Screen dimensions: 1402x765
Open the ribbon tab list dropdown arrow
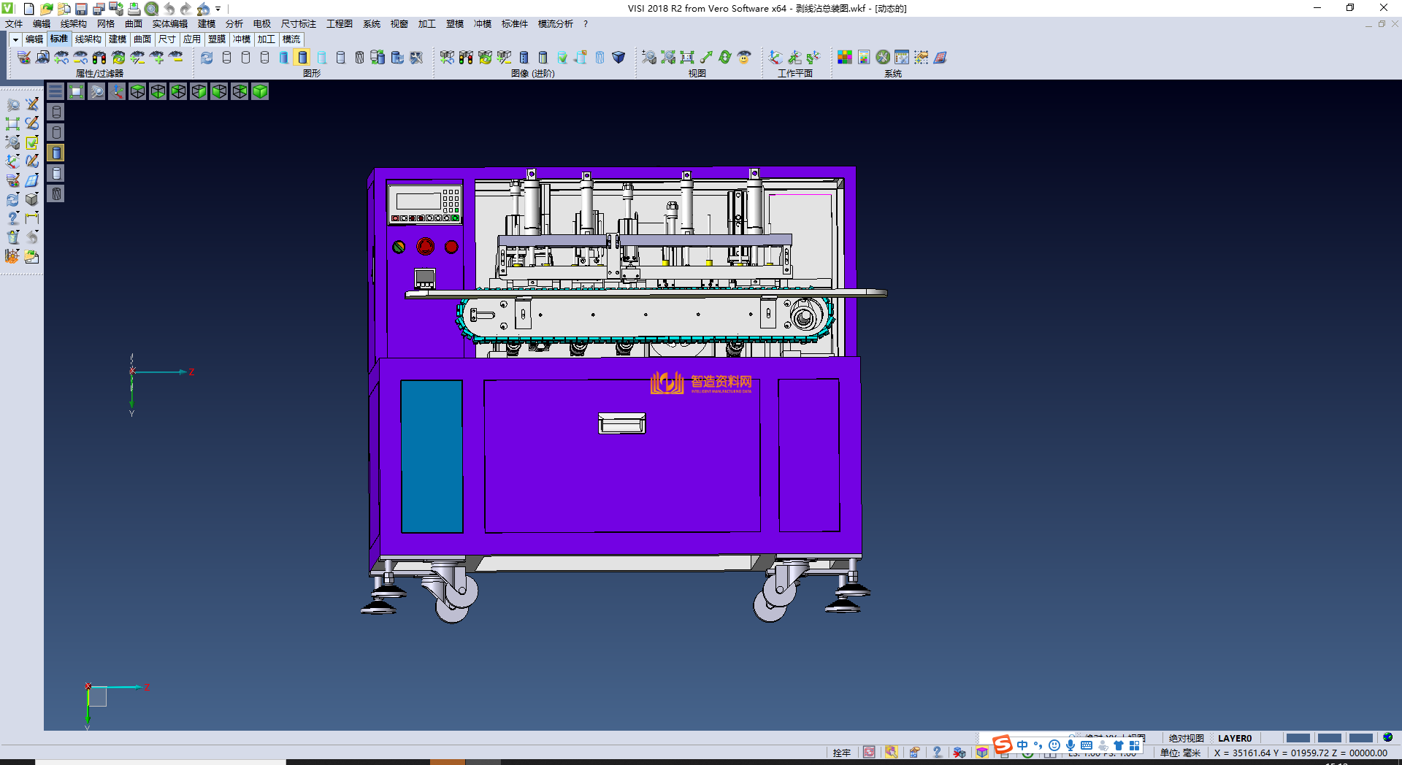[15, 39]
